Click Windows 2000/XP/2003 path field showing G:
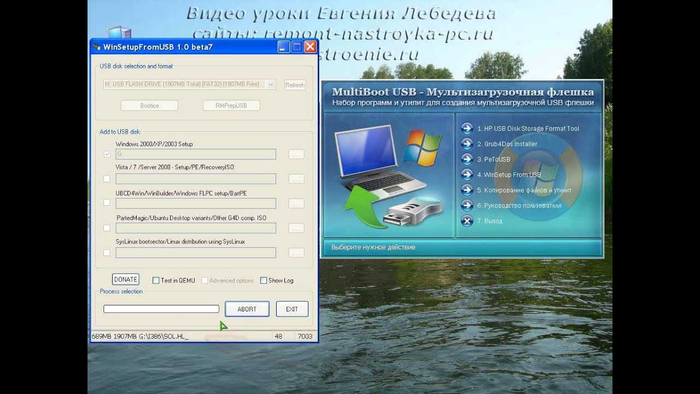This screenshot has width=700, height=394. click(x=196, y=154)
